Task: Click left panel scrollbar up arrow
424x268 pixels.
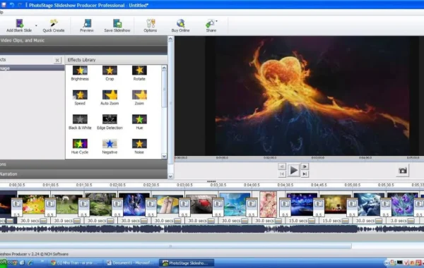Action: [170, 39]
